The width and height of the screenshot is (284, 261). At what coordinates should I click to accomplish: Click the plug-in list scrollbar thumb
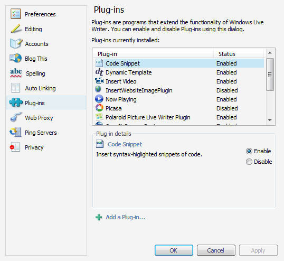[270, 74]
